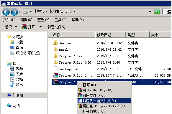Sort by 名称 column header
This screenshot has width=172, height=114.
(x=72, y=35)
